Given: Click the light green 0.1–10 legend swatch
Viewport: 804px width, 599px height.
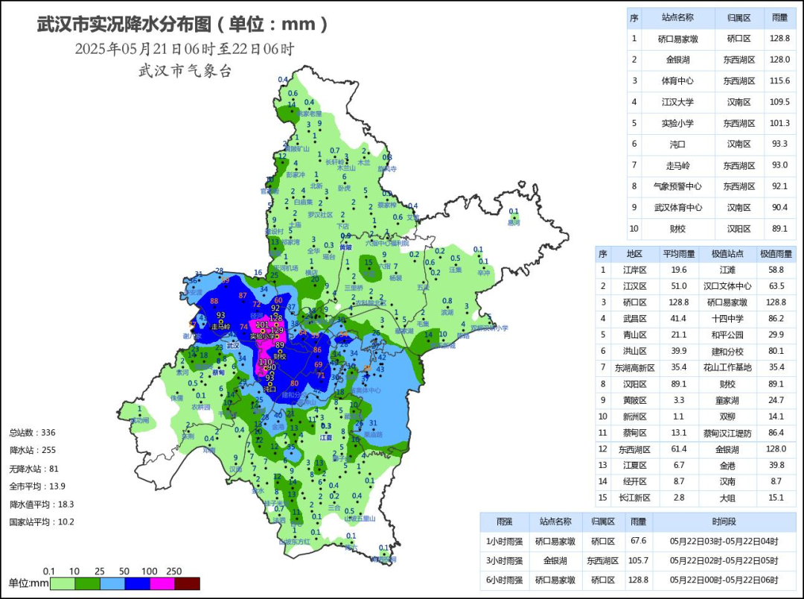Looking at the screenshot, I should [x=62, y=583].
